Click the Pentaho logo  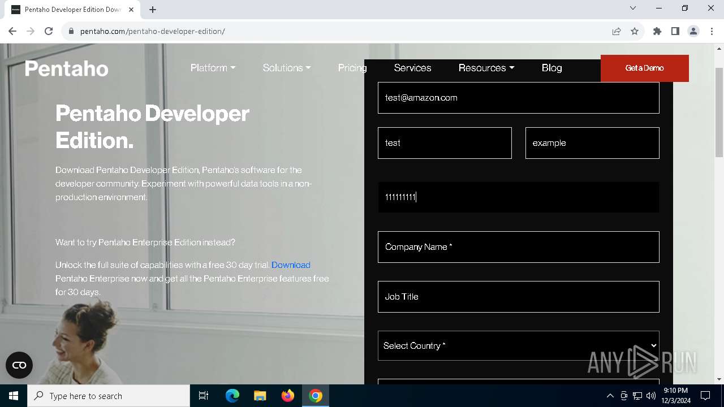coord(67,68)
